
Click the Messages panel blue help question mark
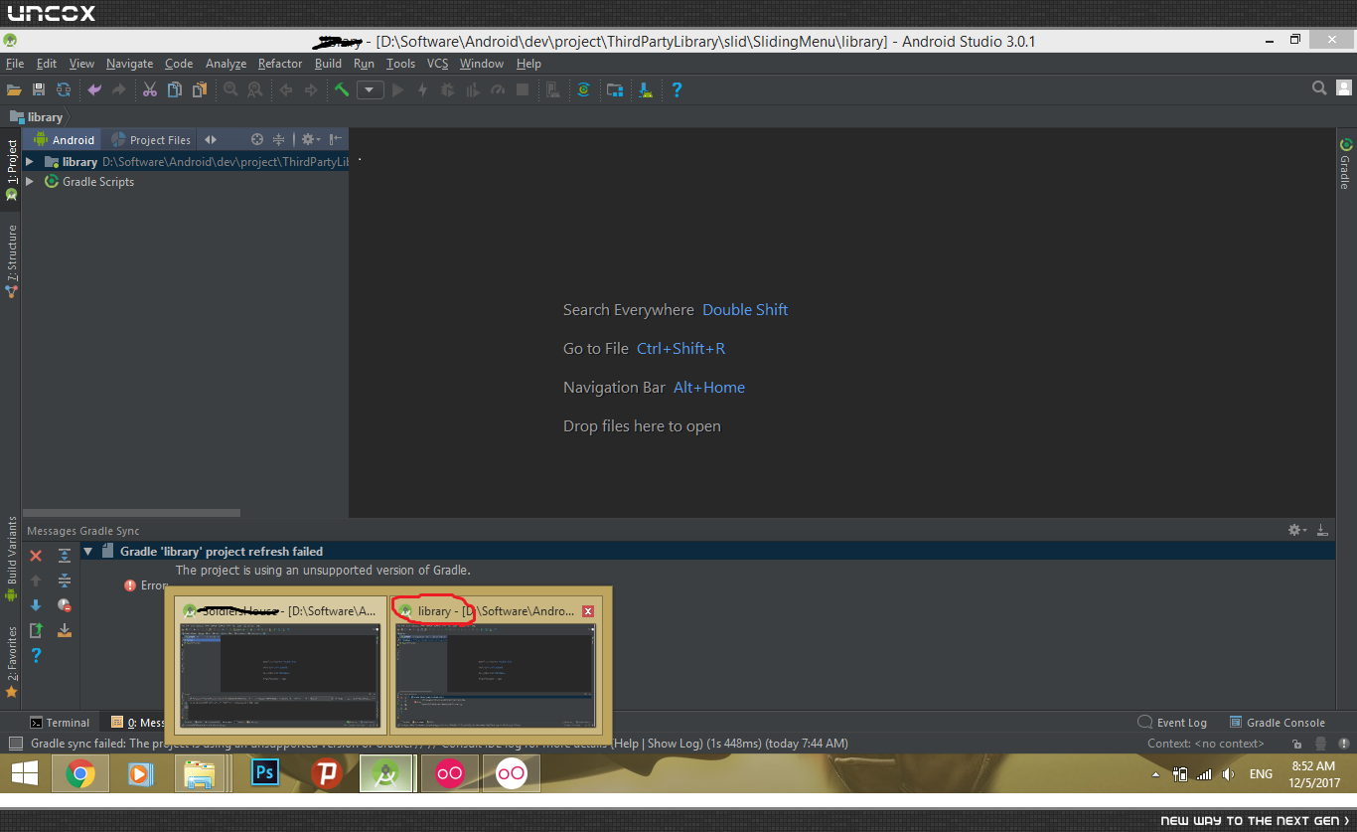[36, 654]
